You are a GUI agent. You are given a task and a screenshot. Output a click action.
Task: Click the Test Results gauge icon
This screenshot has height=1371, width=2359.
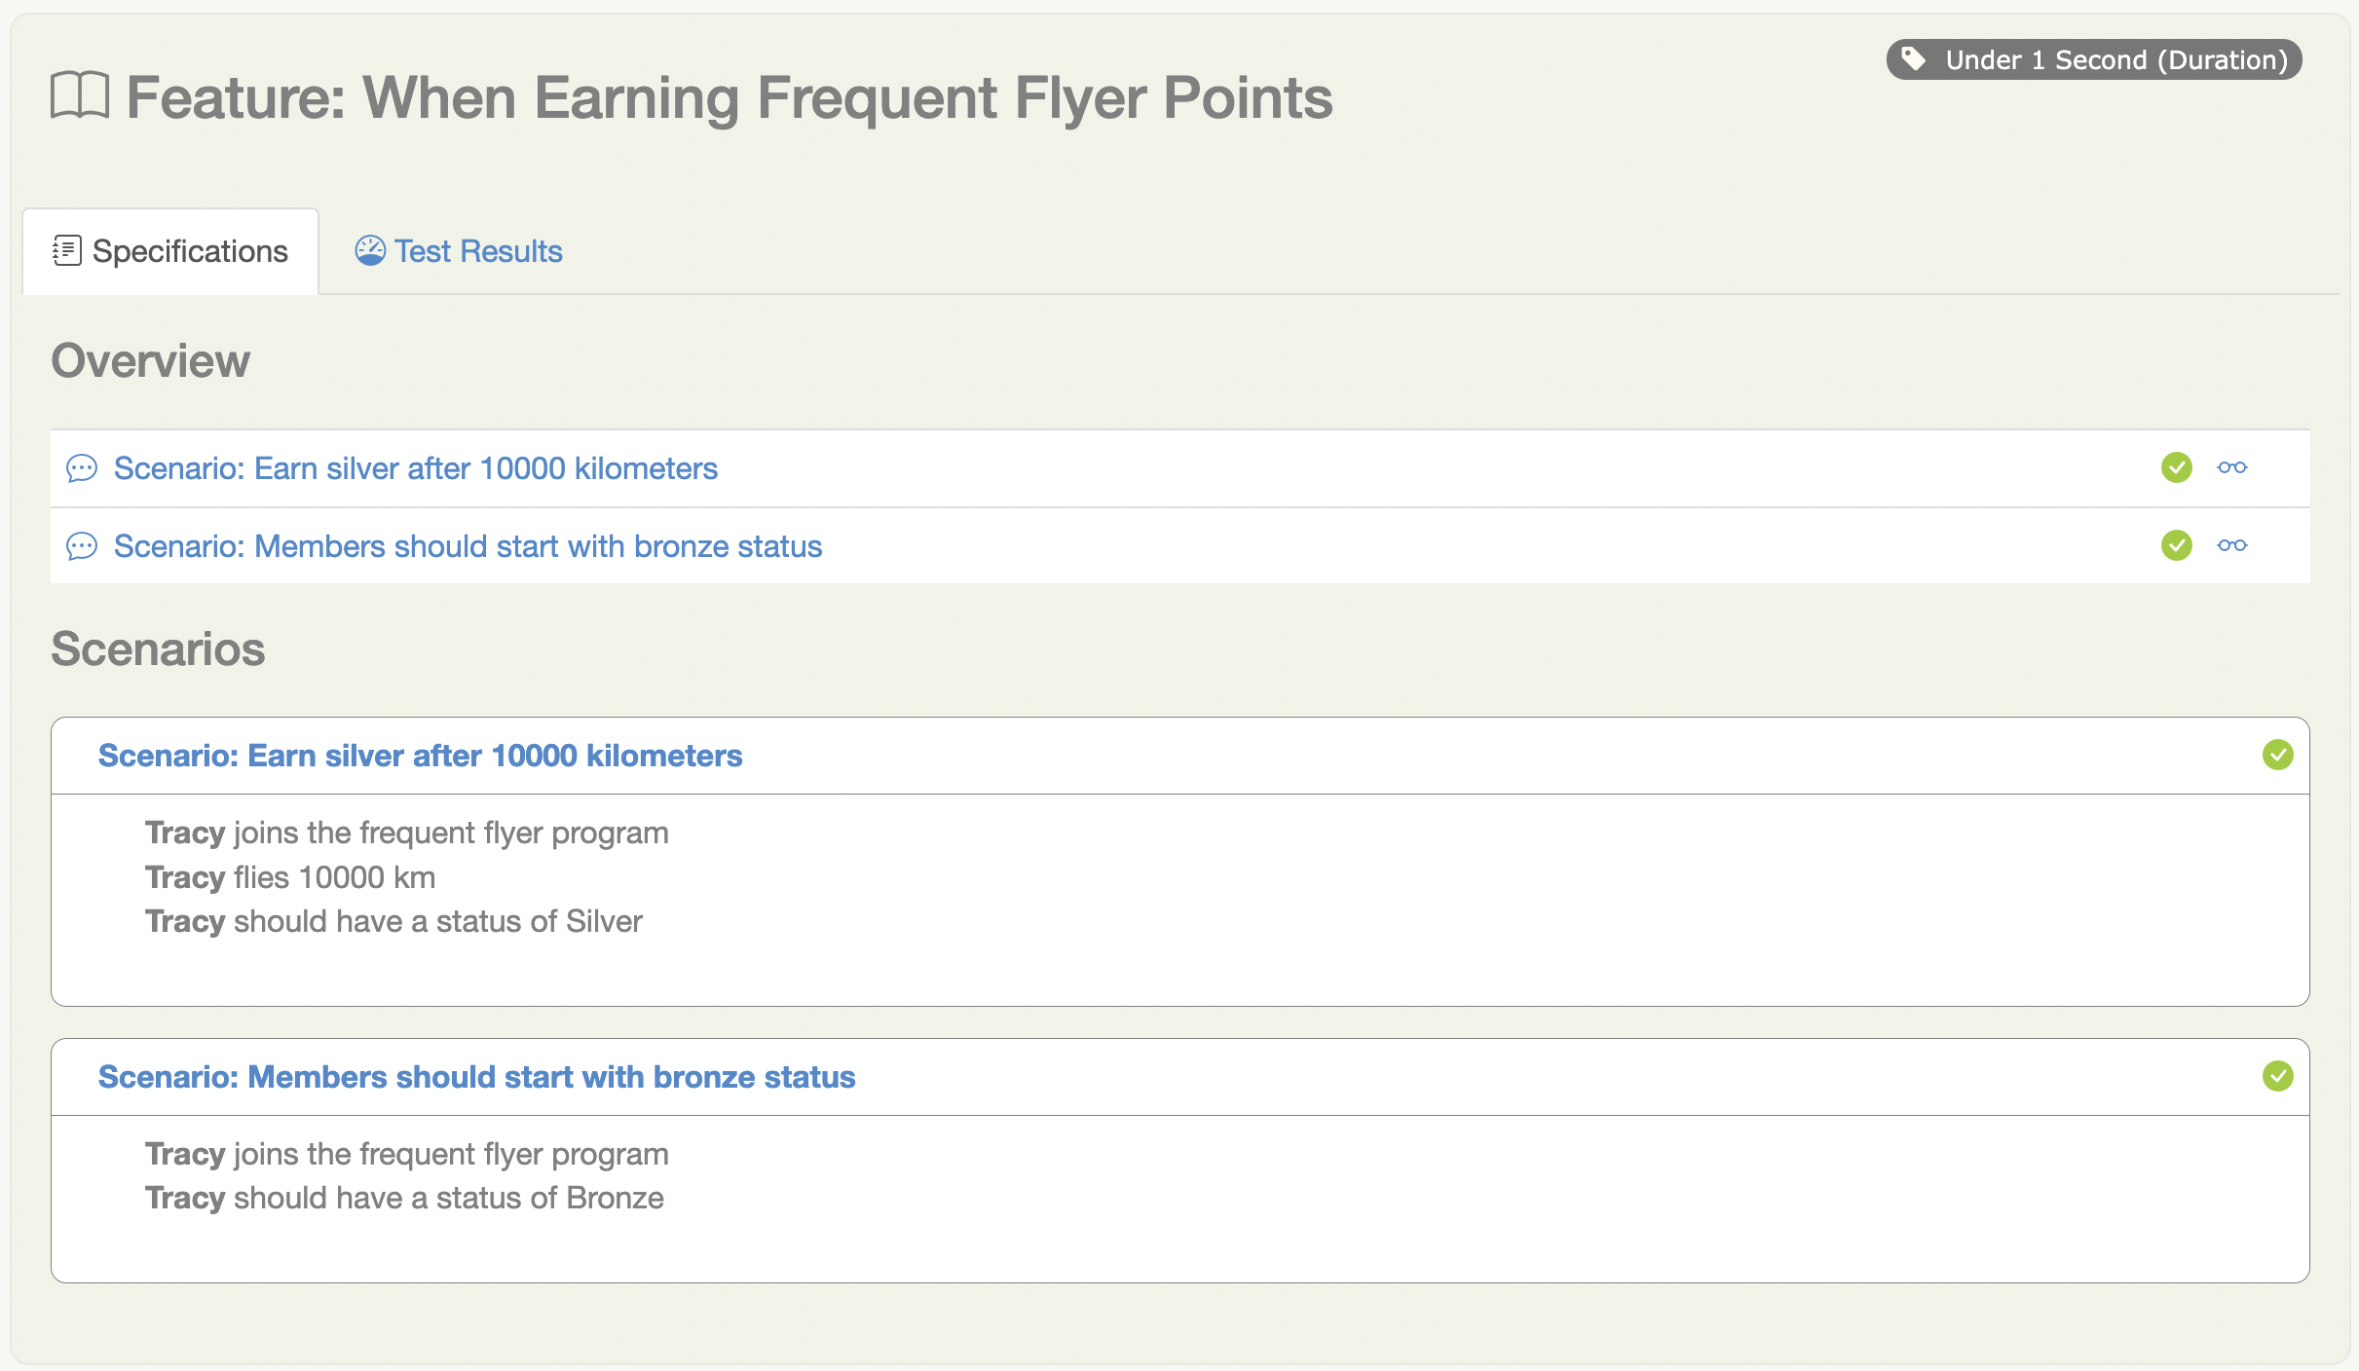pos(370,251)
